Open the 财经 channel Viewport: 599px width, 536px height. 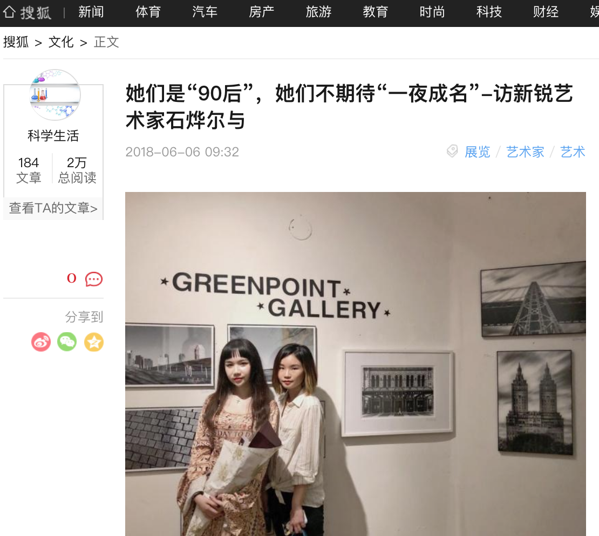pos(546,12)
